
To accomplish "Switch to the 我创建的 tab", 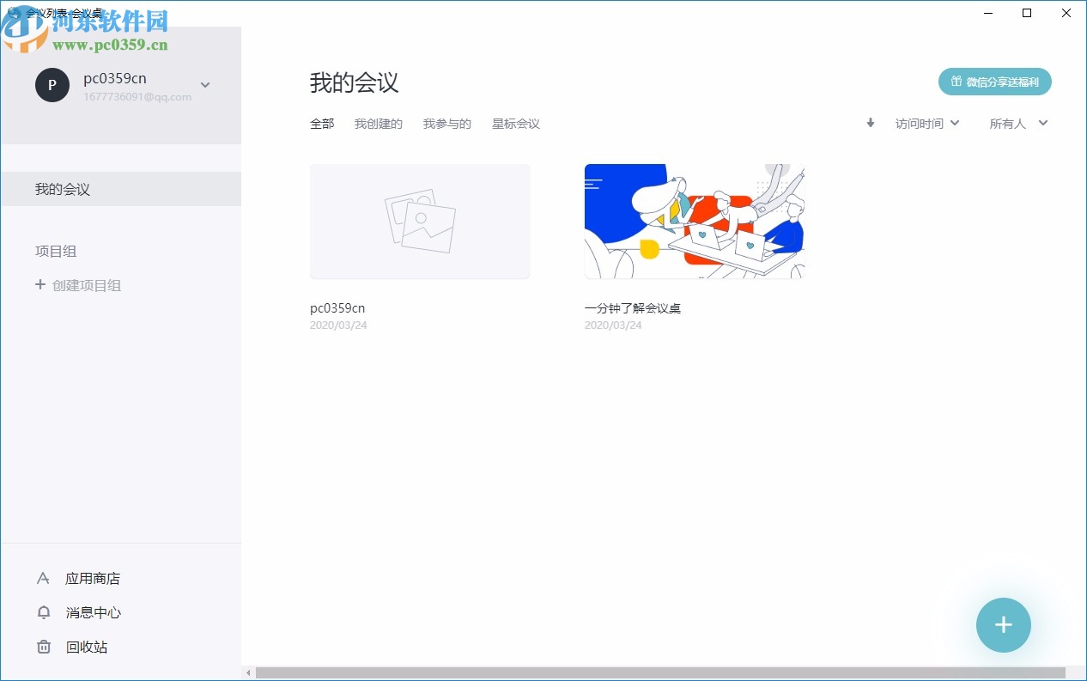I will [x=378, y=123].
